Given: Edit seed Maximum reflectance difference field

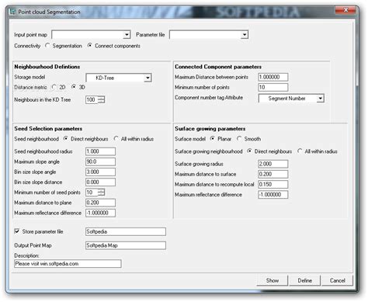Looking at the screenshot, I should 100,213.
